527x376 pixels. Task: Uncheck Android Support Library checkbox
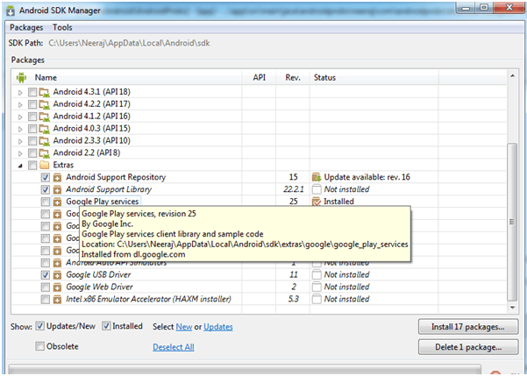coord(46,189)
